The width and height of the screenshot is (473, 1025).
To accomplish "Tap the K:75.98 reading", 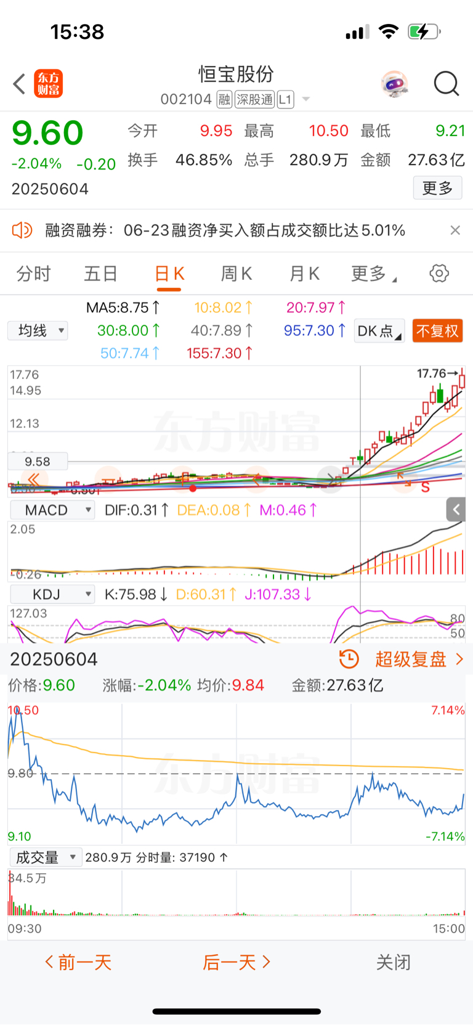I will 136,594.
